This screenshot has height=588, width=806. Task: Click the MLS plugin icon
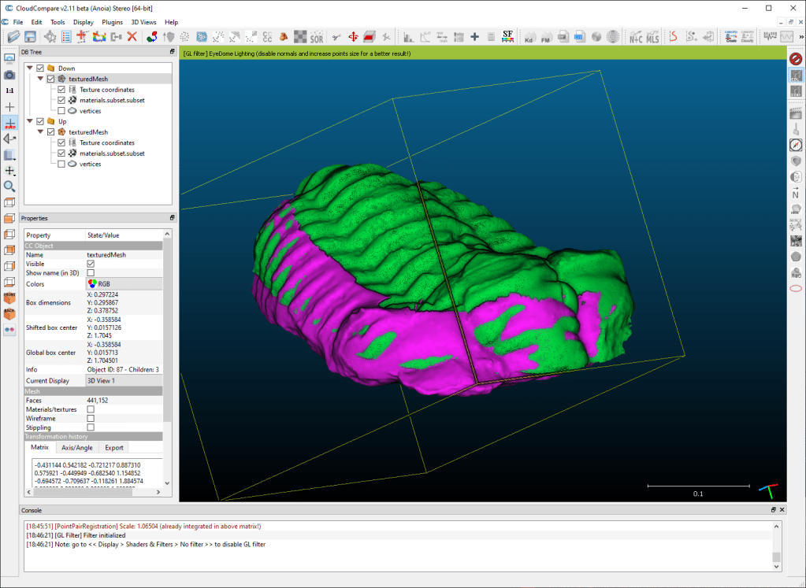click(x=652, y=37)
